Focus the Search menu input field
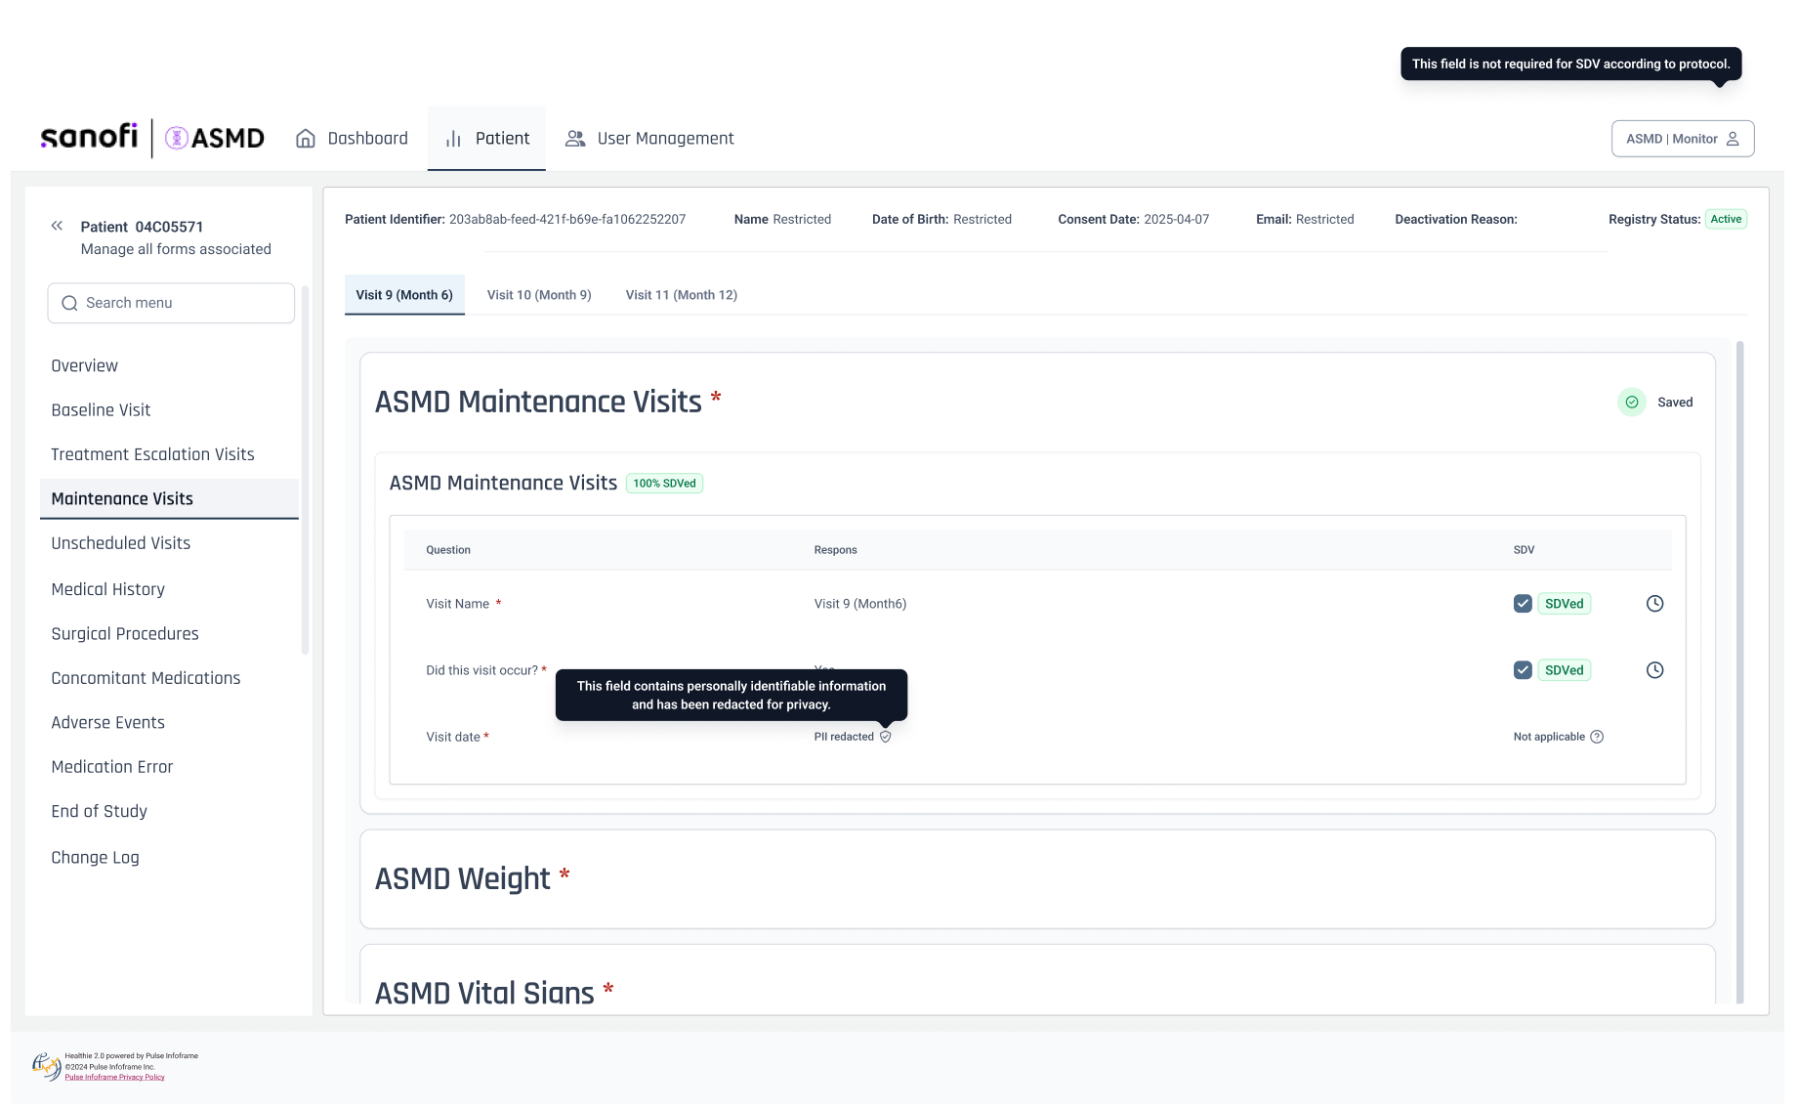Image resolution: width=1797 pixels, height=1108 pixels. [171, 303]
